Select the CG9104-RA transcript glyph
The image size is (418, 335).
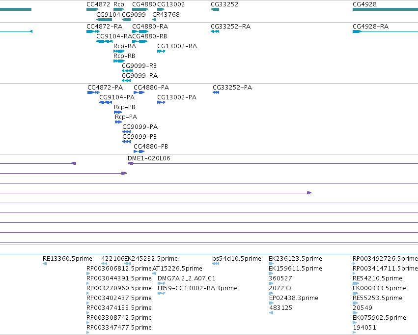coord(104,41)
